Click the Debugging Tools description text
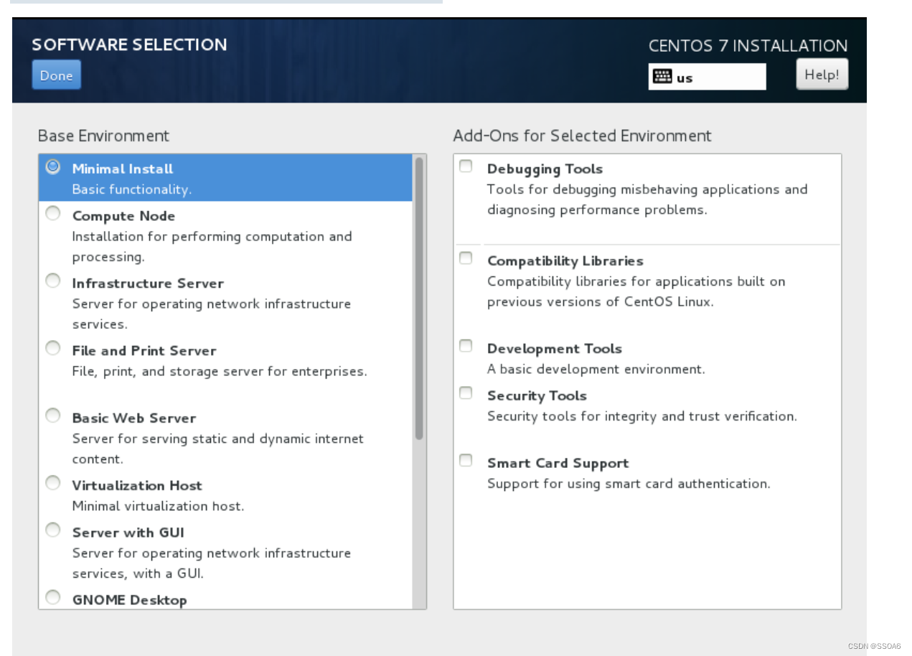 point(647,200)
